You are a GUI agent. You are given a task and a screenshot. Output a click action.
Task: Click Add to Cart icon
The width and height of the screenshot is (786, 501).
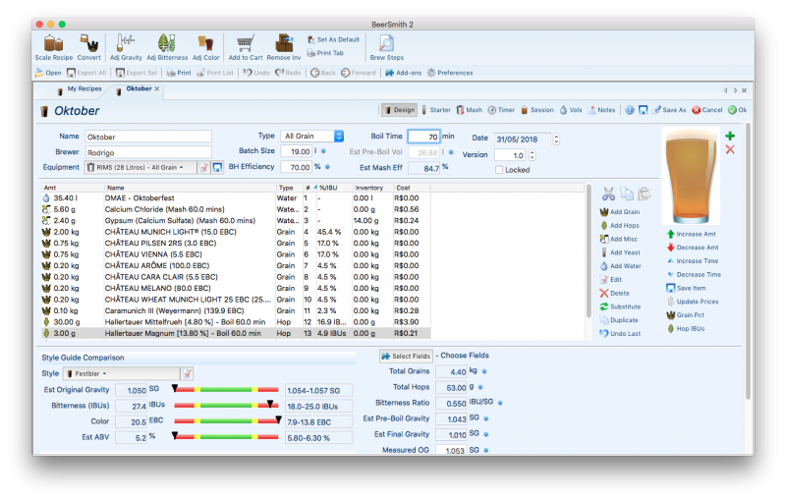coord(245,47)
